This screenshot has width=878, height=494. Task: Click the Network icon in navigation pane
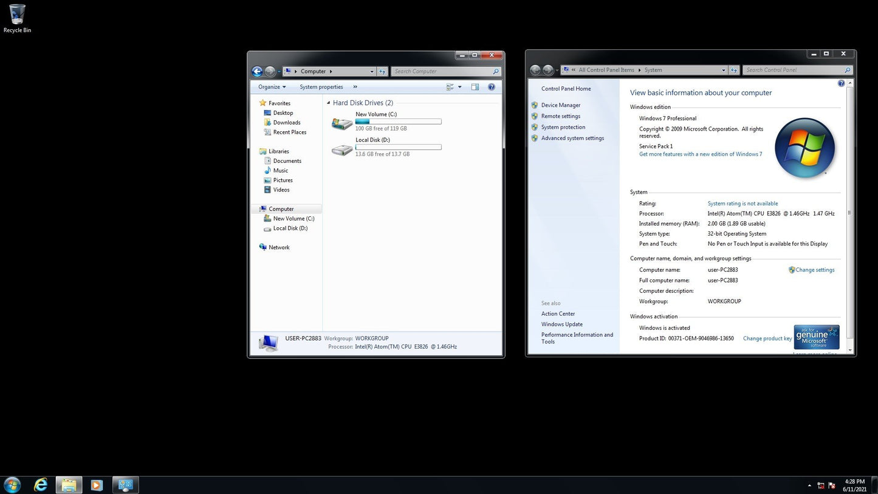(x=262, y=247)
